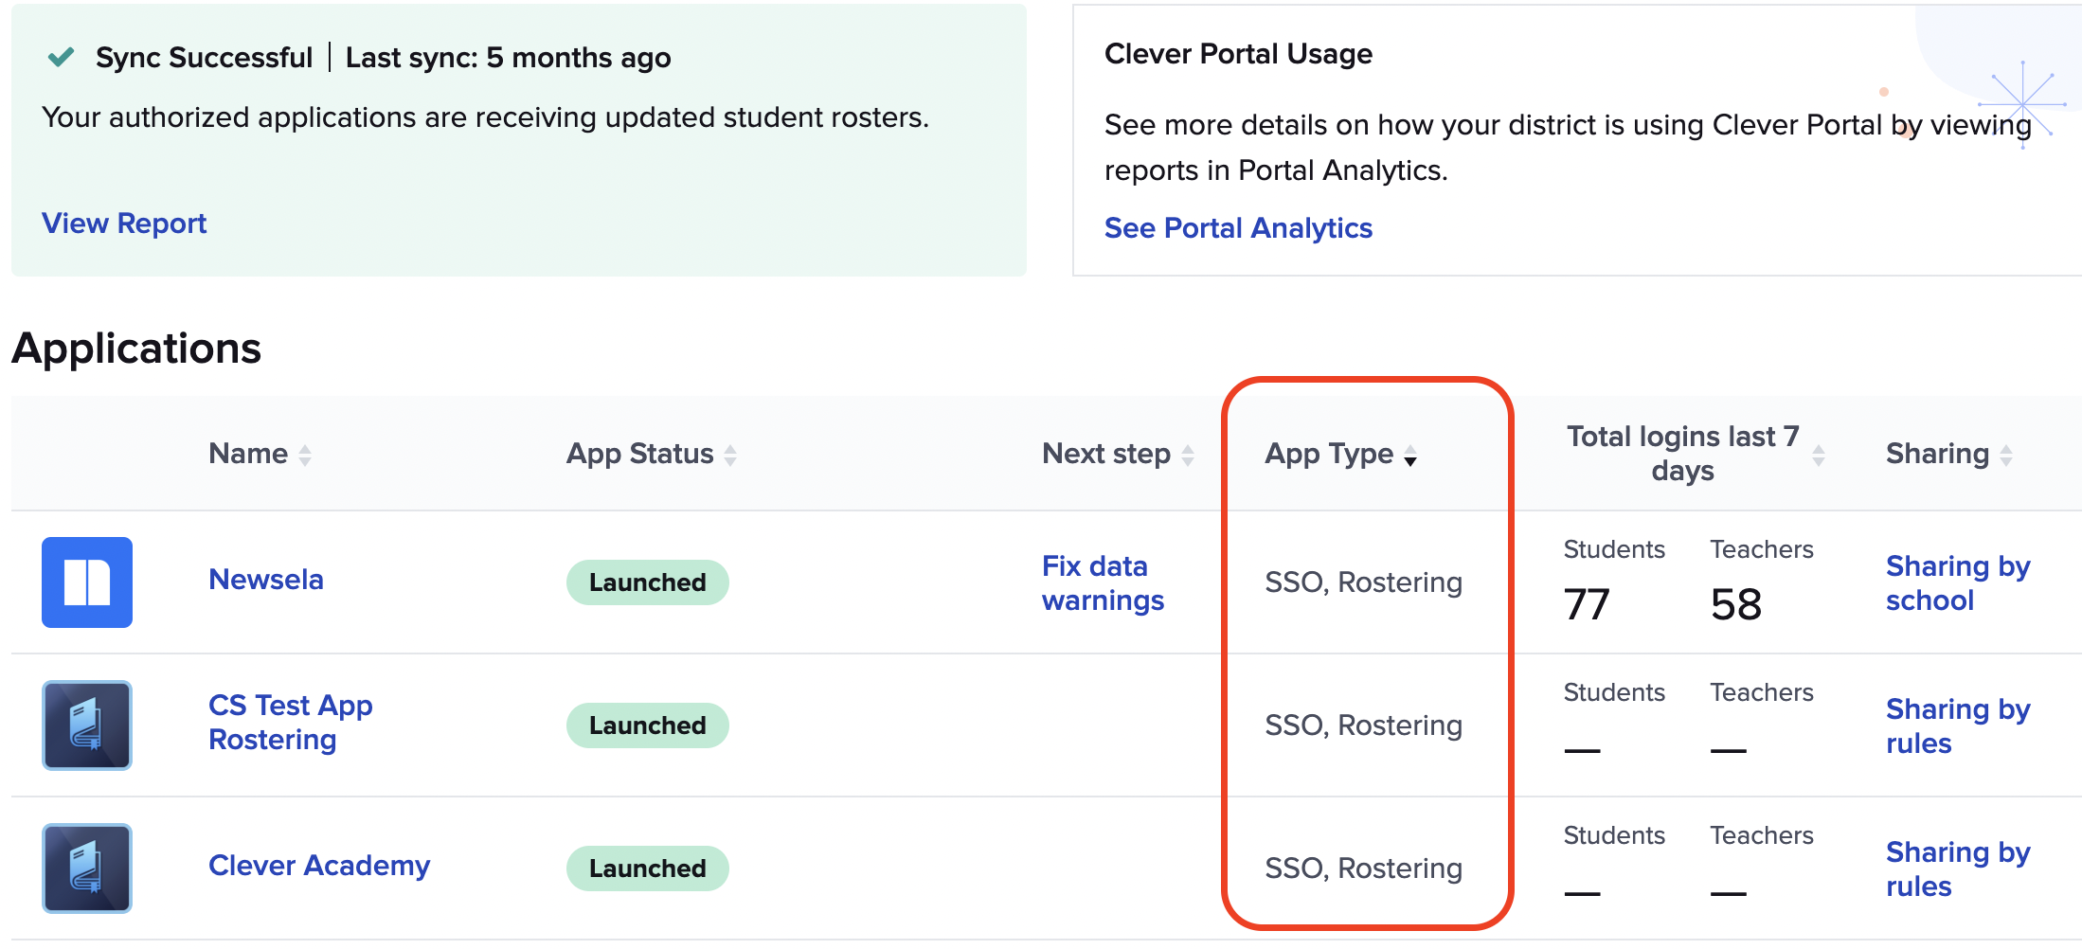
Task: Click Fix data warnings for Newsela
Action: (1102, 582)
